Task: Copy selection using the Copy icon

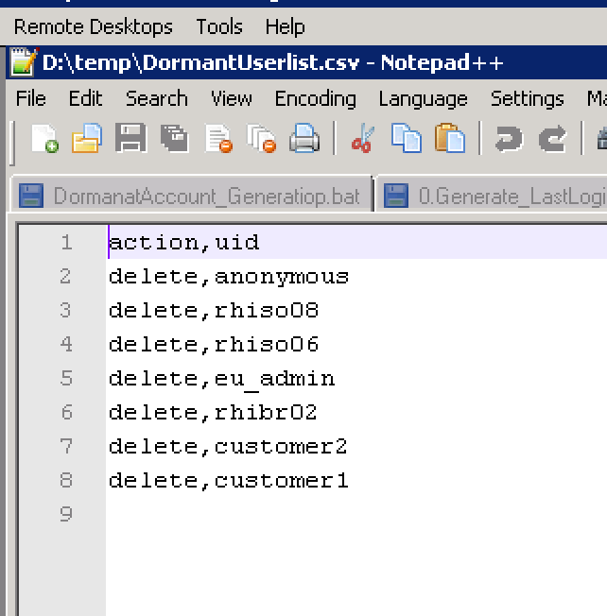Action: 407,138
